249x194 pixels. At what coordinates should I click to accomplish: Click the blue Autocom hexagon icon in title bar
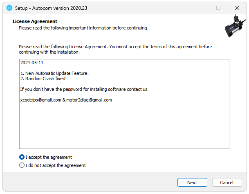(9, 8)
